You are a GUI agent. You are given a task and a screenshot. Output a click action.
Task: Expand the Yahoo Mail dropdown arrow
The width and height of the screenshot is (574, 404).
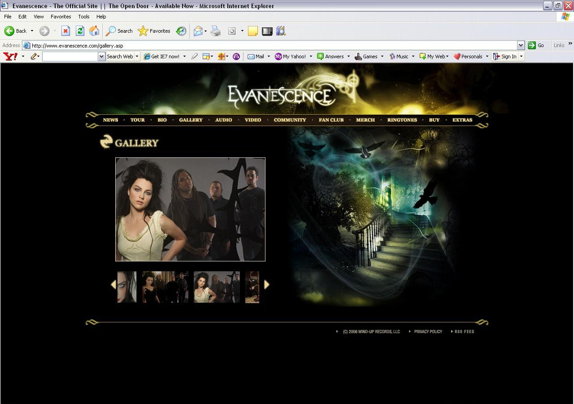(269, 56)
